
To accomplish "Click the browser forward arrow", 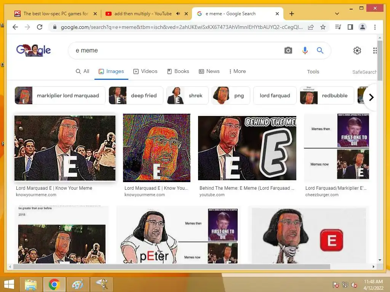I will pos(27,27).
